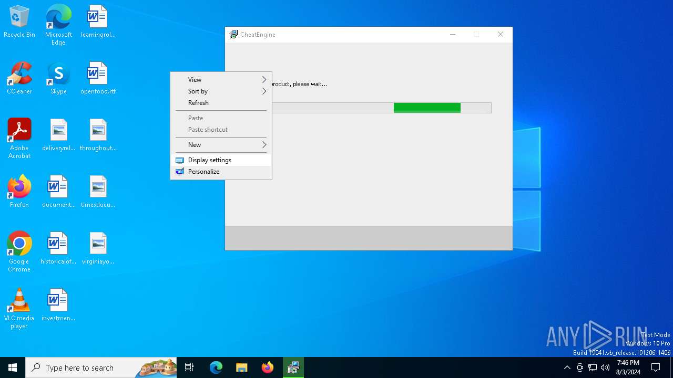The image size is (673, 378).
Task: Open Microsoft Edge from the taskbar
Action: (216, 367)
